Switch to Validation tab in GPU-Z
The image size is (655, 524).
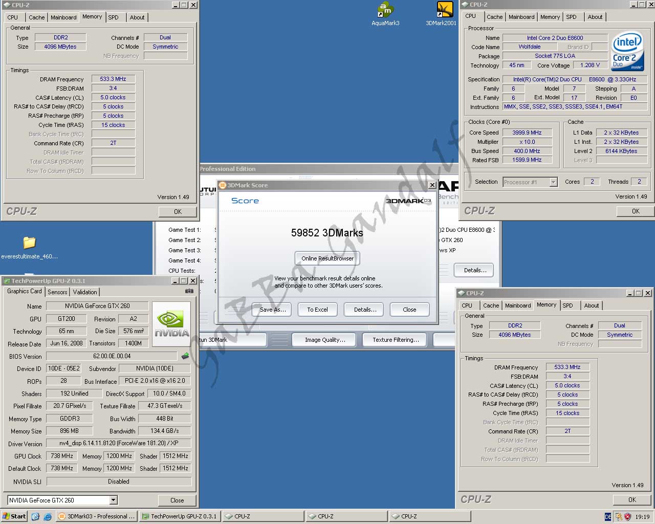pyautogui.click(x=85, y=292)
